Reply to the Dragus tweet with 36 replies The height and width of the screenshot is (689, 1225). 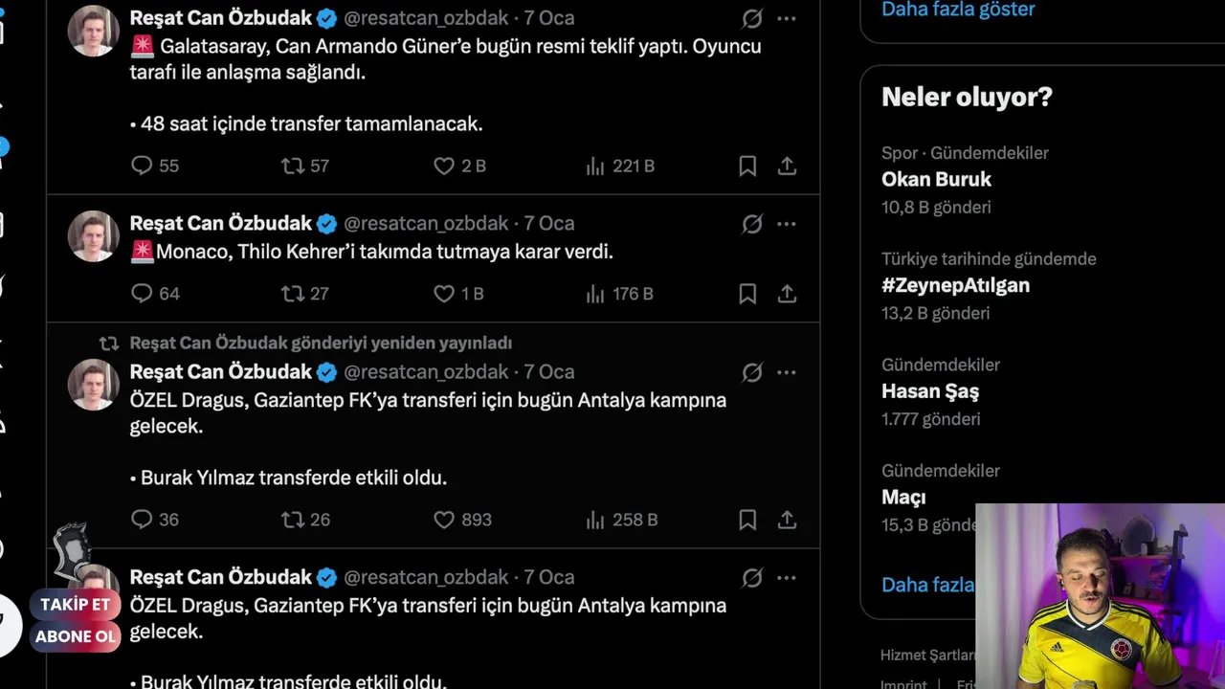[142, 520]
